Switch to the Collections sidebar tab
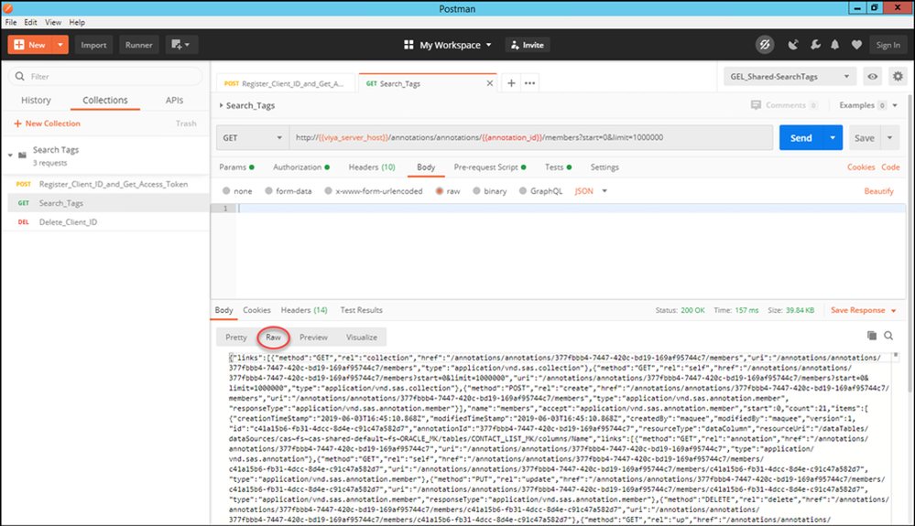Viewport: 915px width, 526px height. (x=105, y=101)
